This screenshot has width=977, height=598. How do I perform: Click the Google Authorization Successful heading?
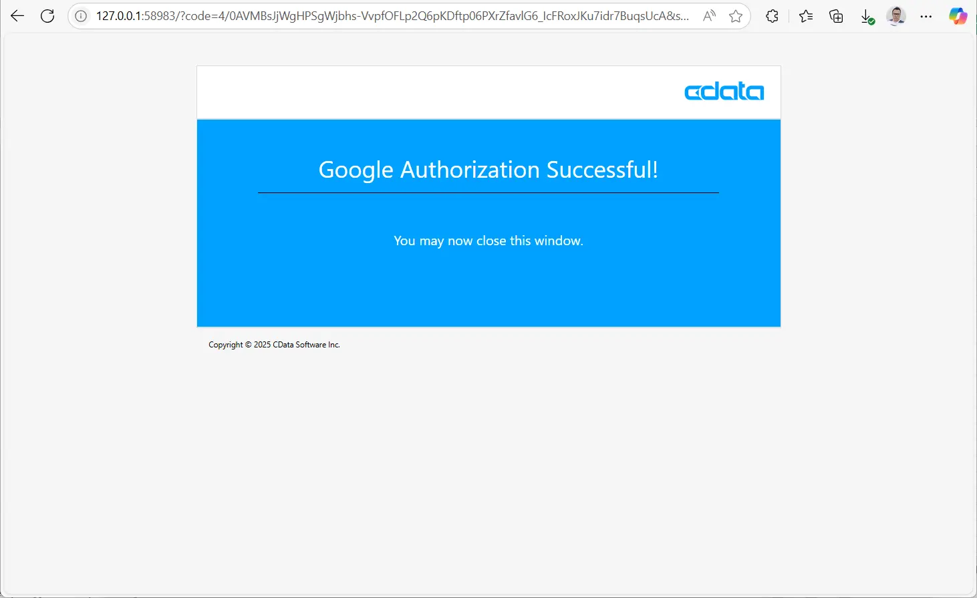[488, 170]
